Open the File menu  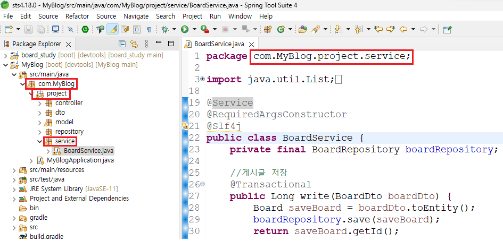7,16
